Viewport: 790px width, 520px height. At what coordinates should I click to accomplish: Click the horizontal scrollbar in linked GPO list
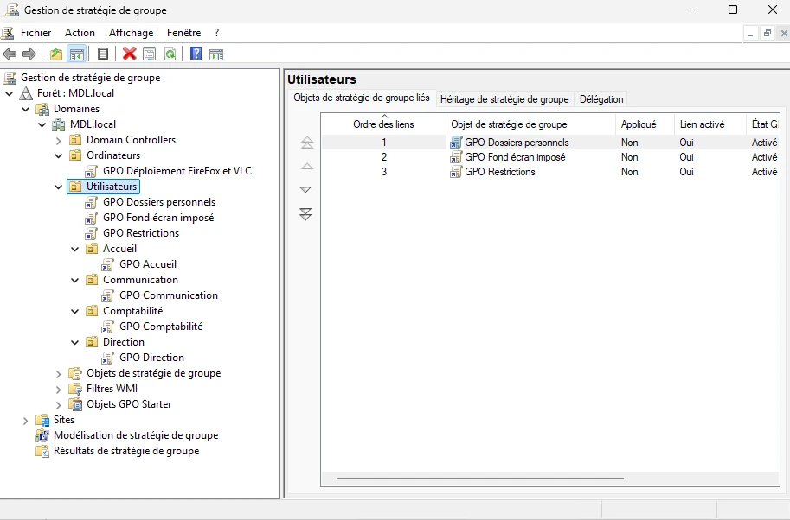(x=480, y=479)
